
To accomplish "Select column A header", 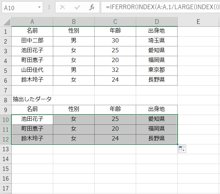I will click(32, 22).
